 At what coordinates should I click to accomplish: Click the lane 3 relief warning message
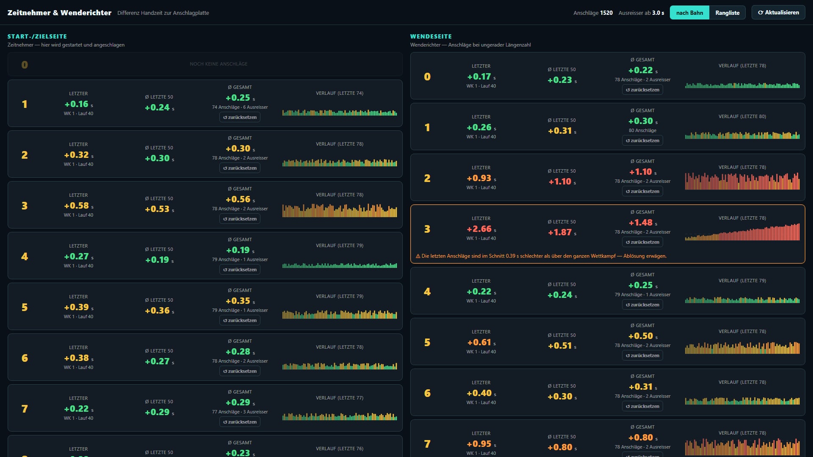click(541, 256)
